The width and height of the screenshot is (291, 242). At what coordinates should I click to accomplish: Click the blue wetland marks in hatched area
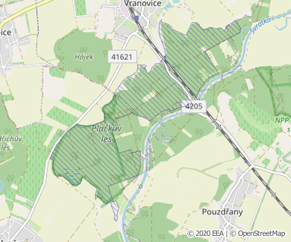(x=72, y=175)
